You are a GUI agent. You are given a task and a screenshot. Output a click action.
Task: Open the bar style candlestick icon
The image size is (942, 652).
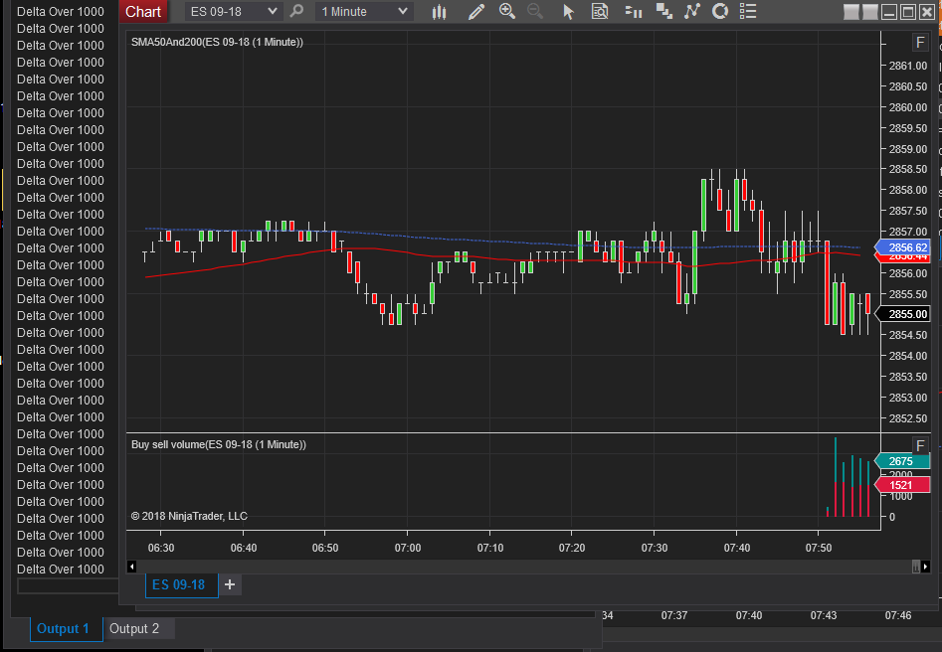tap(440, 12)
